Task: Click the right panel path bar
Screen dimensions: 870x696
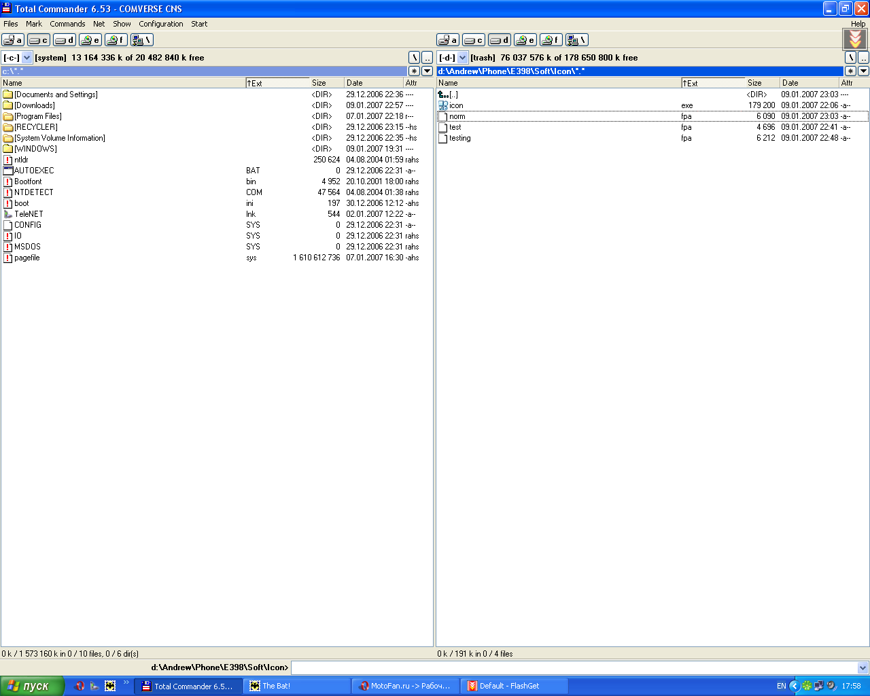Action: pyautogui.click(x=640, y=71)
